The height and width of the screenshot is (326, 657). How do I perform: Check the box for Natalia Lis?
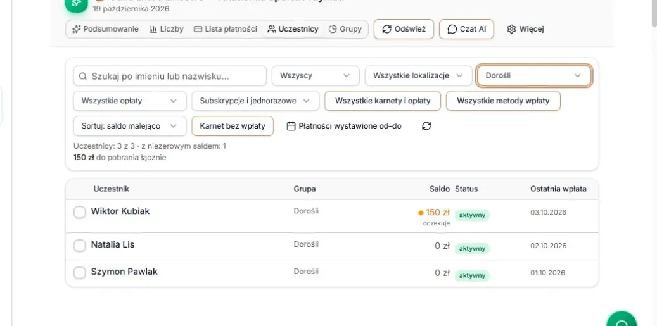[80, 246]
